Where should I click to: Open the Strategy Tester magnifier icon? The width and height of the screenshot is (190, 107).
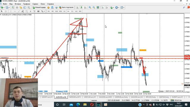(x=29, y=7)
